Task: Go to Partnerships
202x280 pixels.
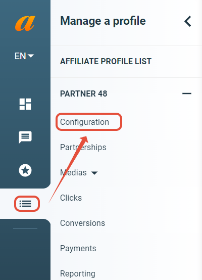Action: click(83, 147)
